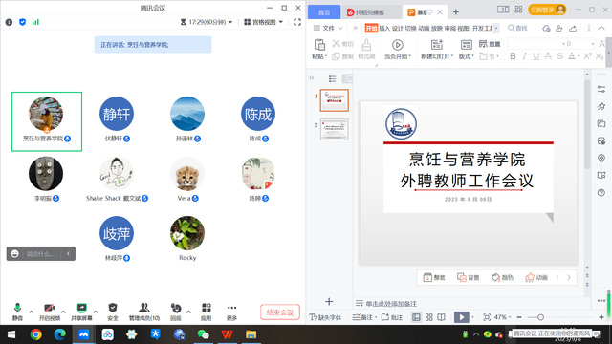Click the Reset slide button
This screenshot has width=612, height=344.
pos(490,44)
